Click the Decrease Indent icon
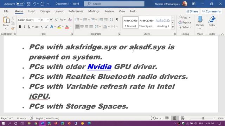225x126 pixels. [101, 20]
